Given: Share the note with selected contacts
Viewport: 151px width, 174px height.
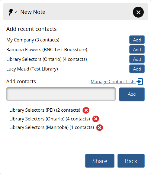Looking at the screenshot, I should pos(100,161).
